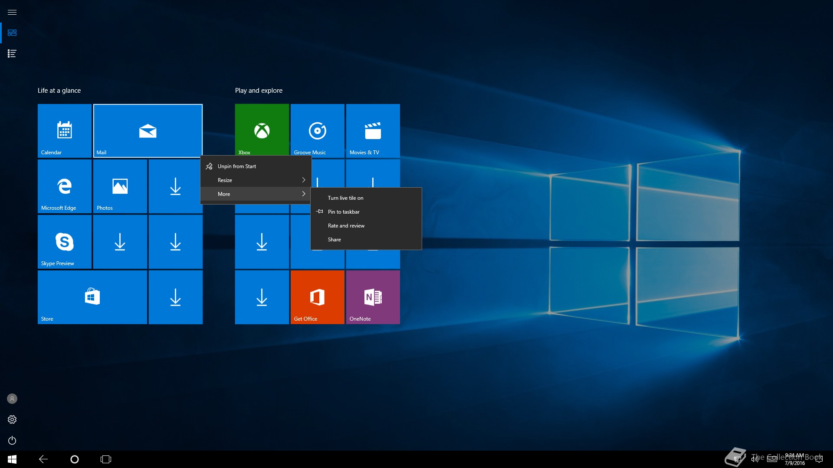Switch to pinned tiles view

(12, 33)
